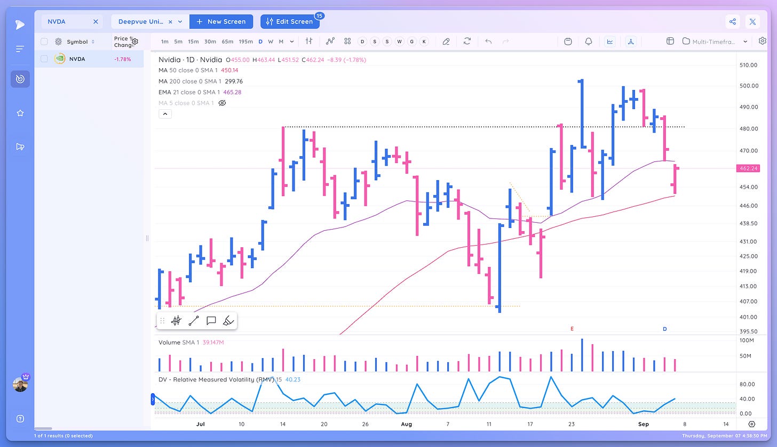Viewport: 777px width, 447px height.
Task: Click the X (Twitter) share icon
Action: tap(752, 22)
